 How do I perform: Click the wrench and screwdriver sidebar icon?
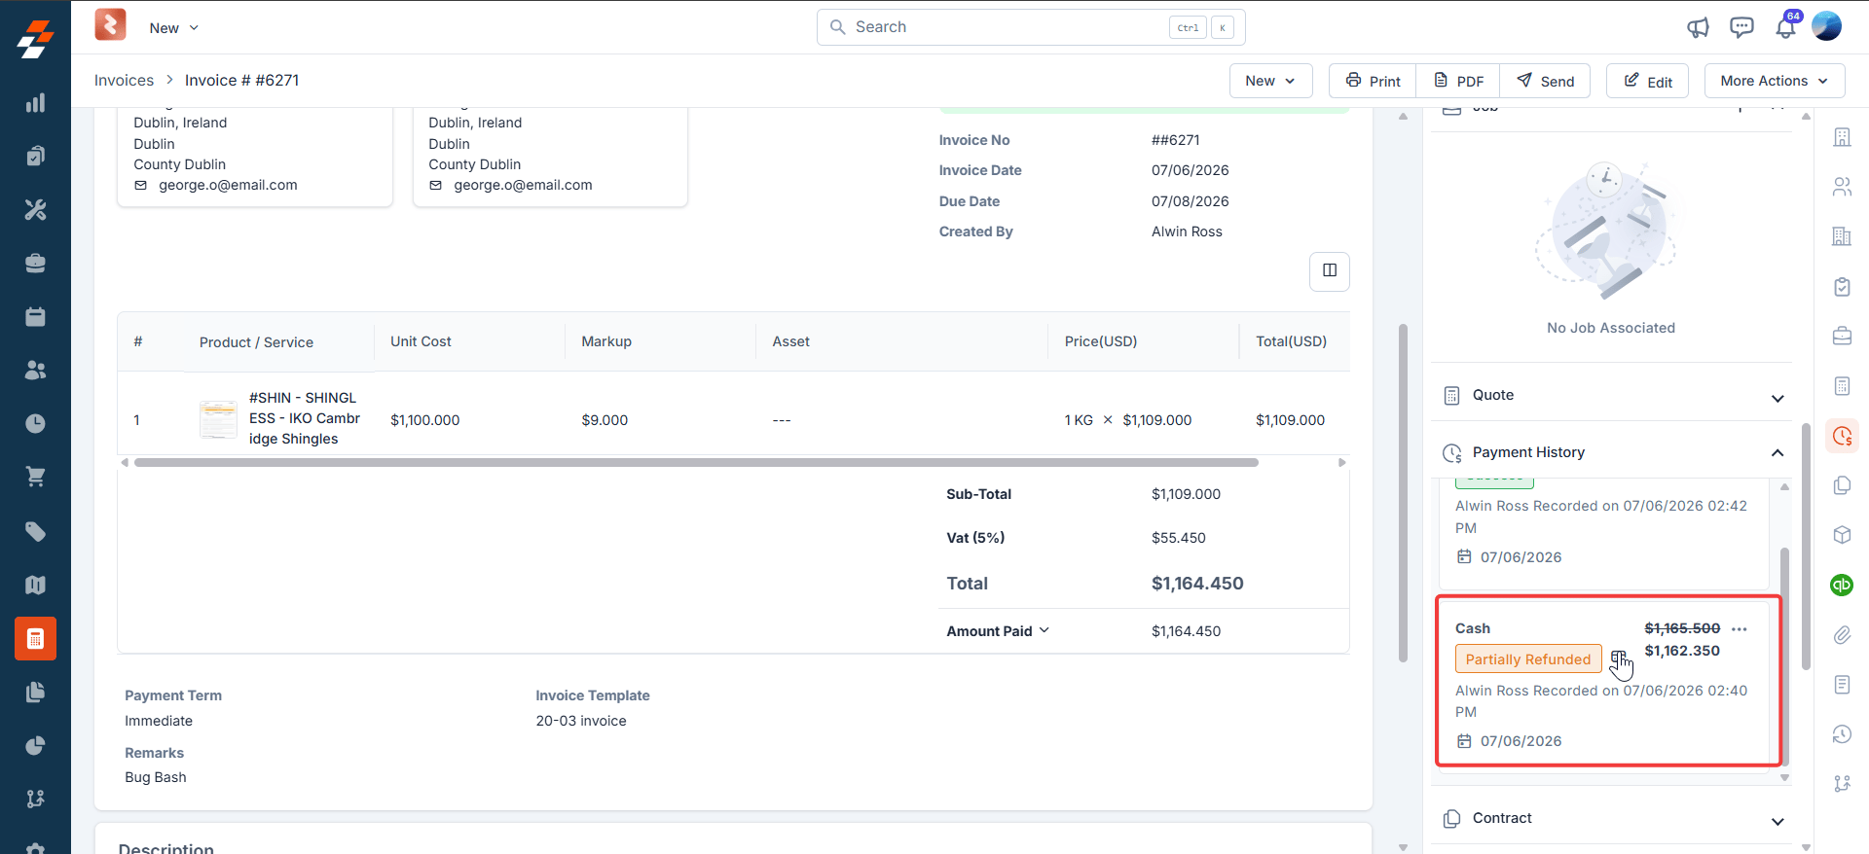[35, 209]
